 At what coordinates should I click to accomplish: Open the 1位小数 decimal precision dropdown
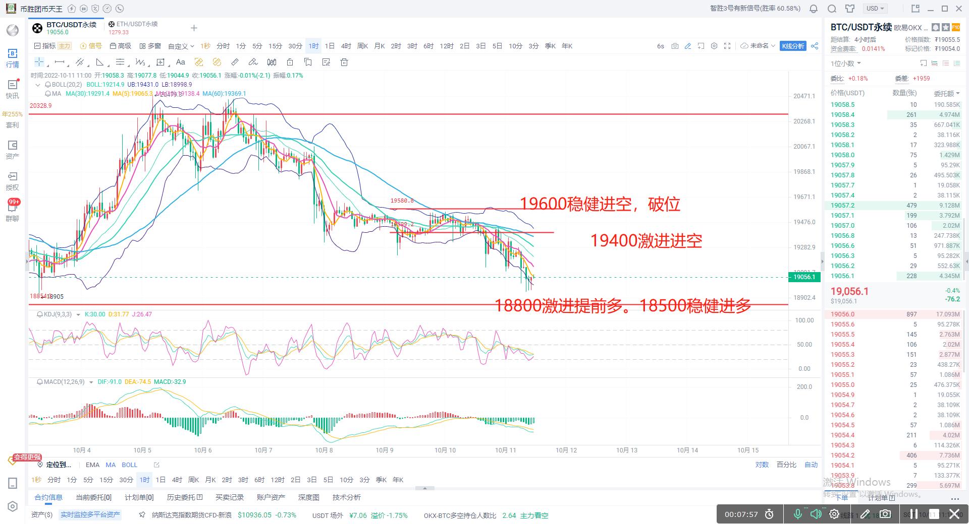844,63
